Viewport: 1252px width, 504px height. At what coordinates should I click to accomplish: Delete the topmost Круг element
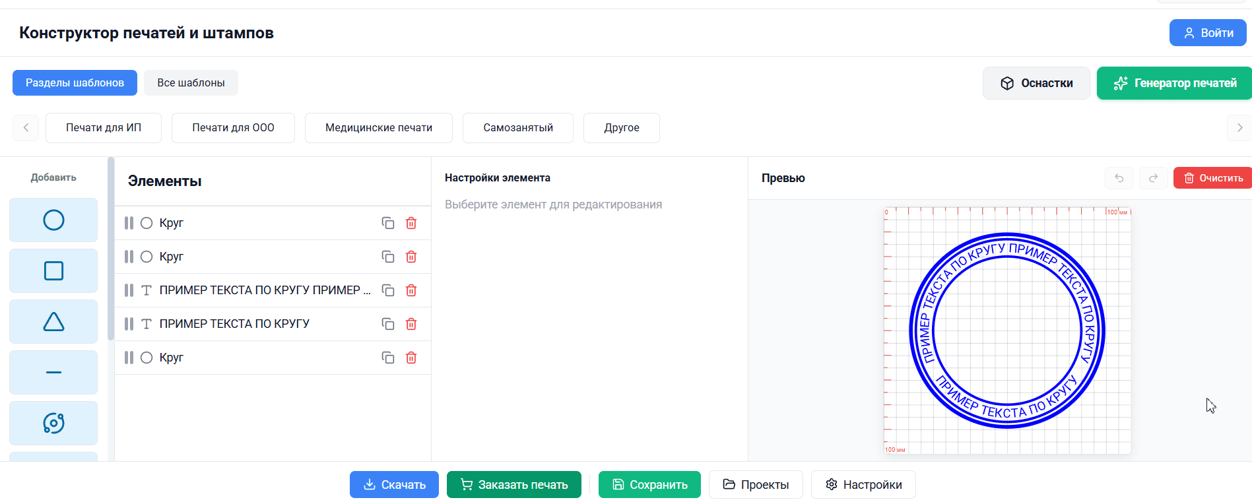coord(411,223)
